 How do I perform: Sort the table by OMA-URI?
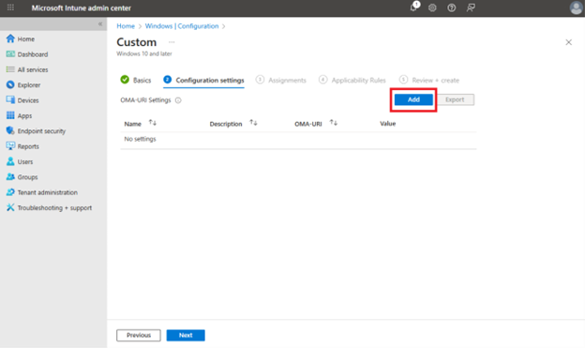point(334,123)
